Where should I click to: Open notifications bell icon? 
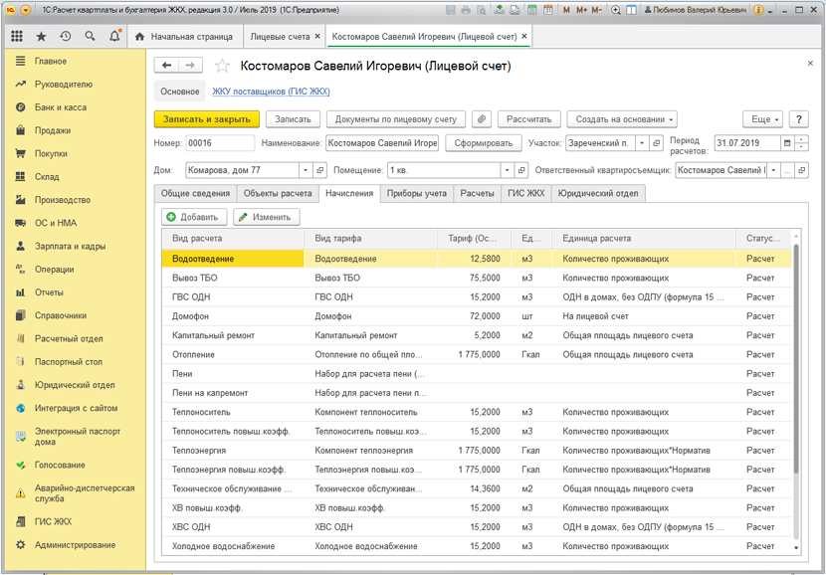(115, 36)
